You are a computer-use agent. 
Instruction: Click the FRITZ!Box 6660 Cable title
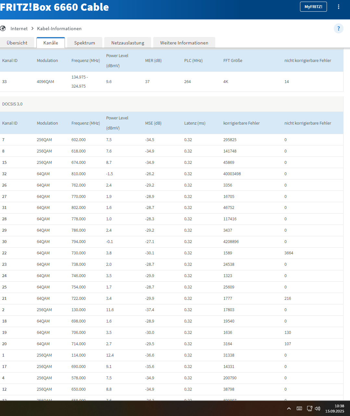[x=54, y=7]
